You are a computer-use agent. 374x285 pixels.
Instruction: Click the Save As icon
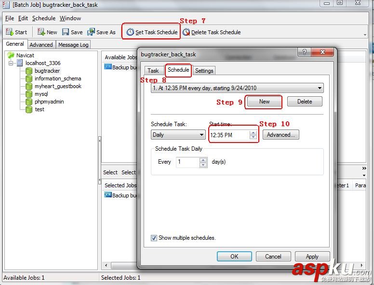91,32
